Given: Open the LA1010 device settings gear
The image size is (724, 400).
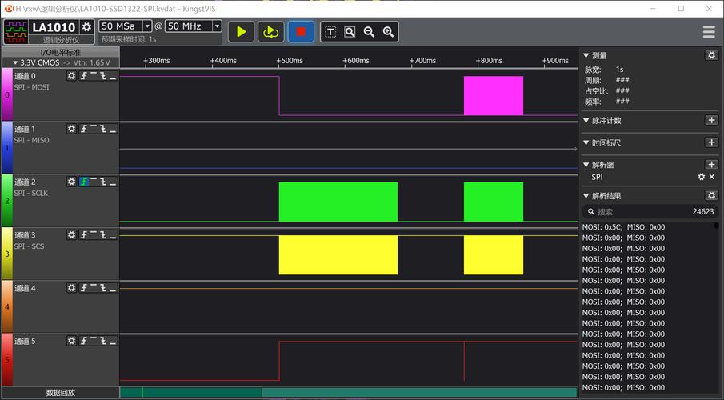Looking at the screenshot, I should coord(87,26).
